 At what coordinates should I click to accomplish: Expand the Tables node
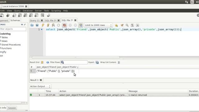[4, 37]
